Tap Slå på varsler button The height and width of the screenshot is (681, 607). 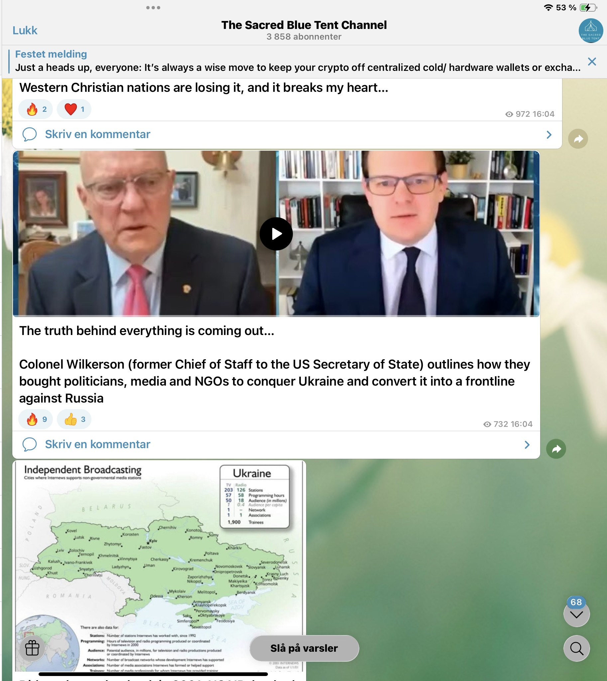pyautogui.click(x=304, y=648)
